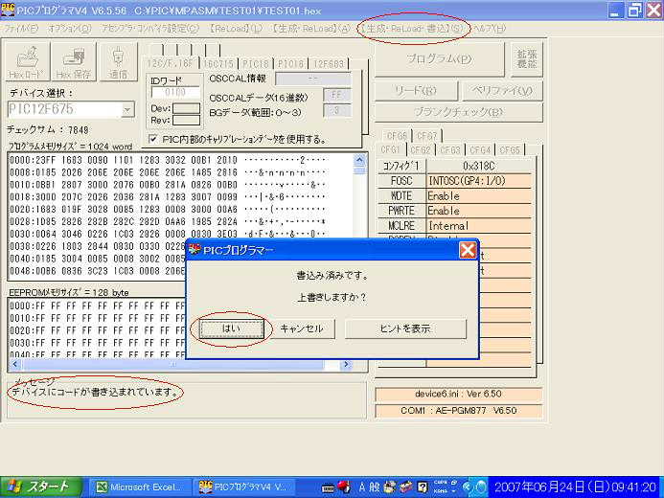Click the communication (通信) plug icon

[x=119, y=59]
